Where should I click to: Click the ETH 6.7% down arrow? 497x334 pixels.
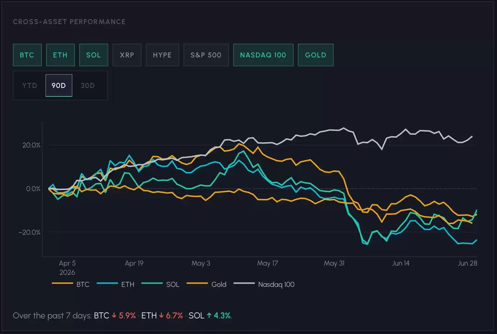[161, 316]
